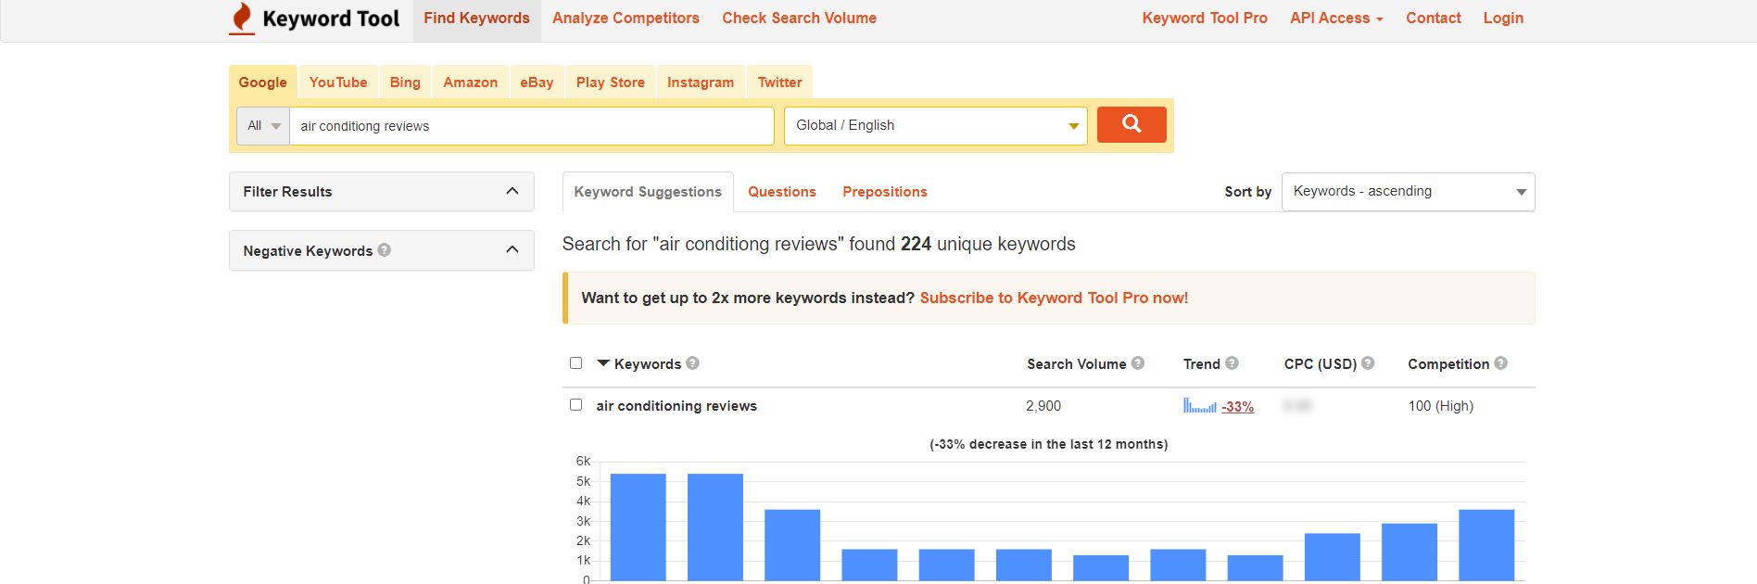Image resolution: width=1757 pixels, height=584 pixels.
Task: Open the mini trend sparkline chart icon
Action: coord(1199,405)
